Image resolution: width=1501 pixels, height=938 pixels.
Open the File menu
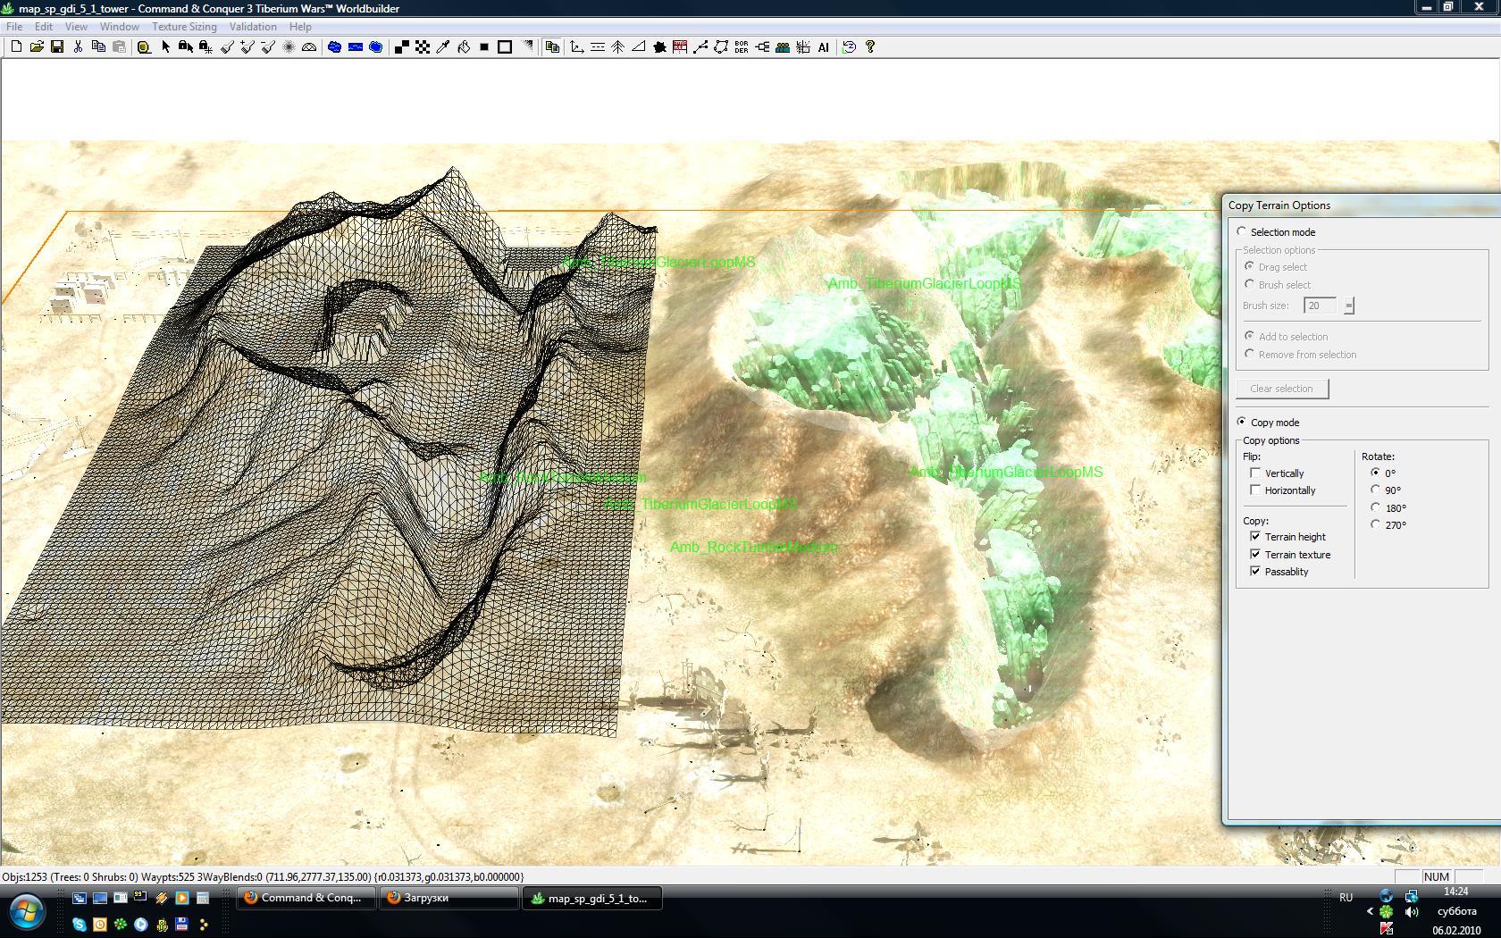pyautogui.click(x=14, y=27)
